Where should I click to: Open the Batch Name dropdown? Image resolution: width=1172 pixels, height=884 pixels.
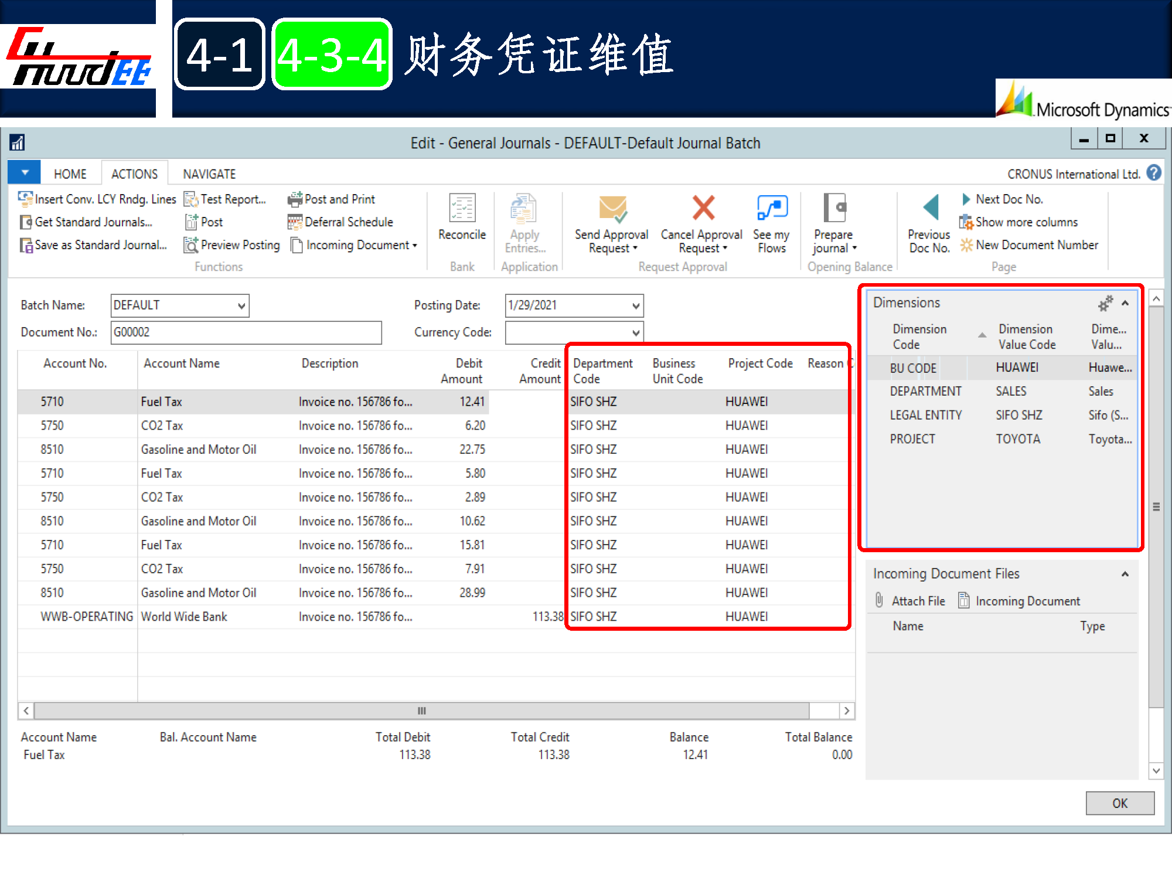click(x=241, y=305)
